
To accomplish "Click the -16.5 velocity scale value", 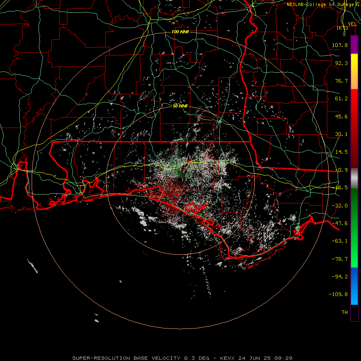I will point(341,188).
